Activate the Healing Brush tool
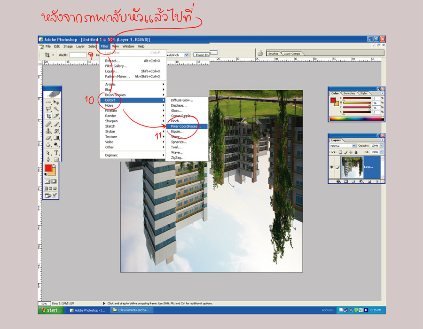The width and height of the screenshot is (423, 329). [x=48, y=124]
